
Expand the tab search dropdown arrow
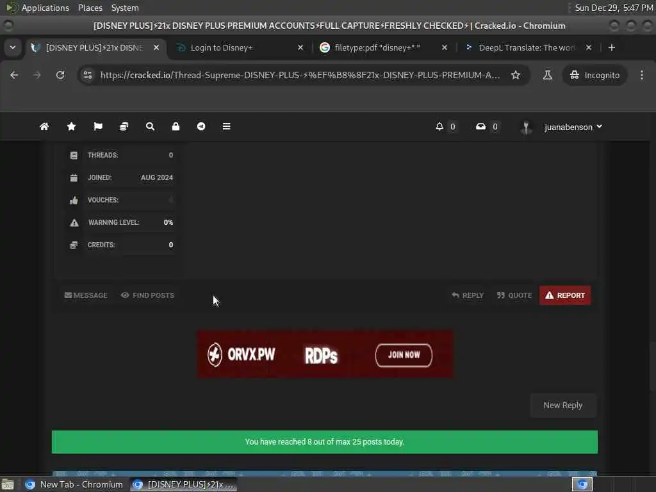(x=13, y=47)
